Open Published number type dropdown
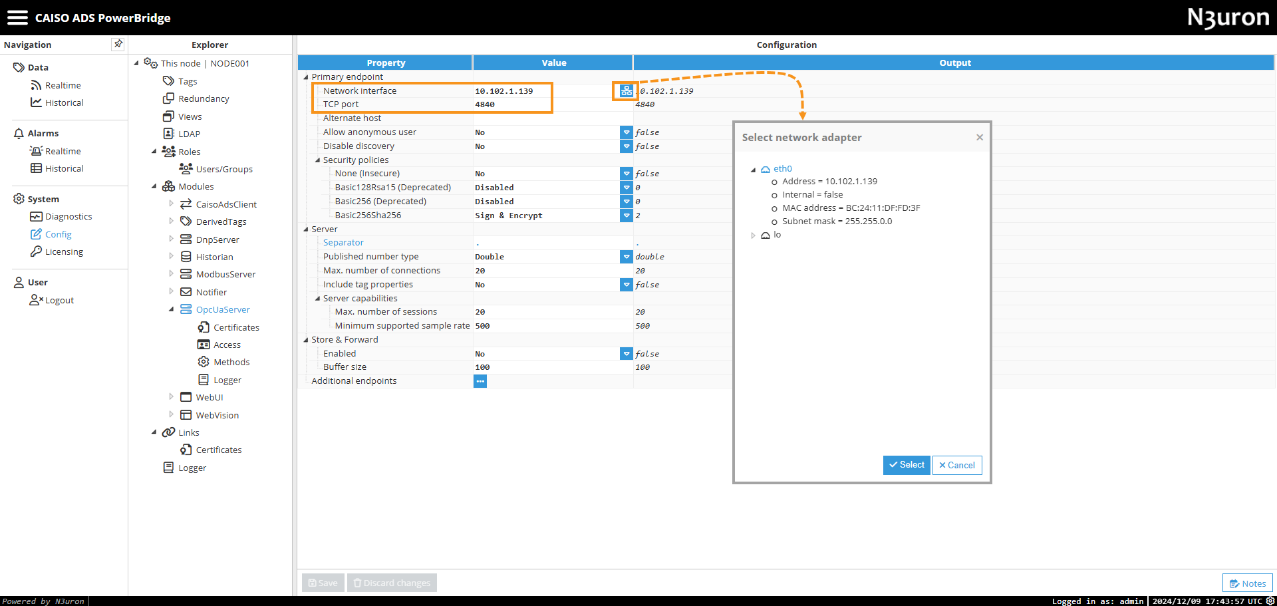The image size is (1277, 606). coord(626,257)
